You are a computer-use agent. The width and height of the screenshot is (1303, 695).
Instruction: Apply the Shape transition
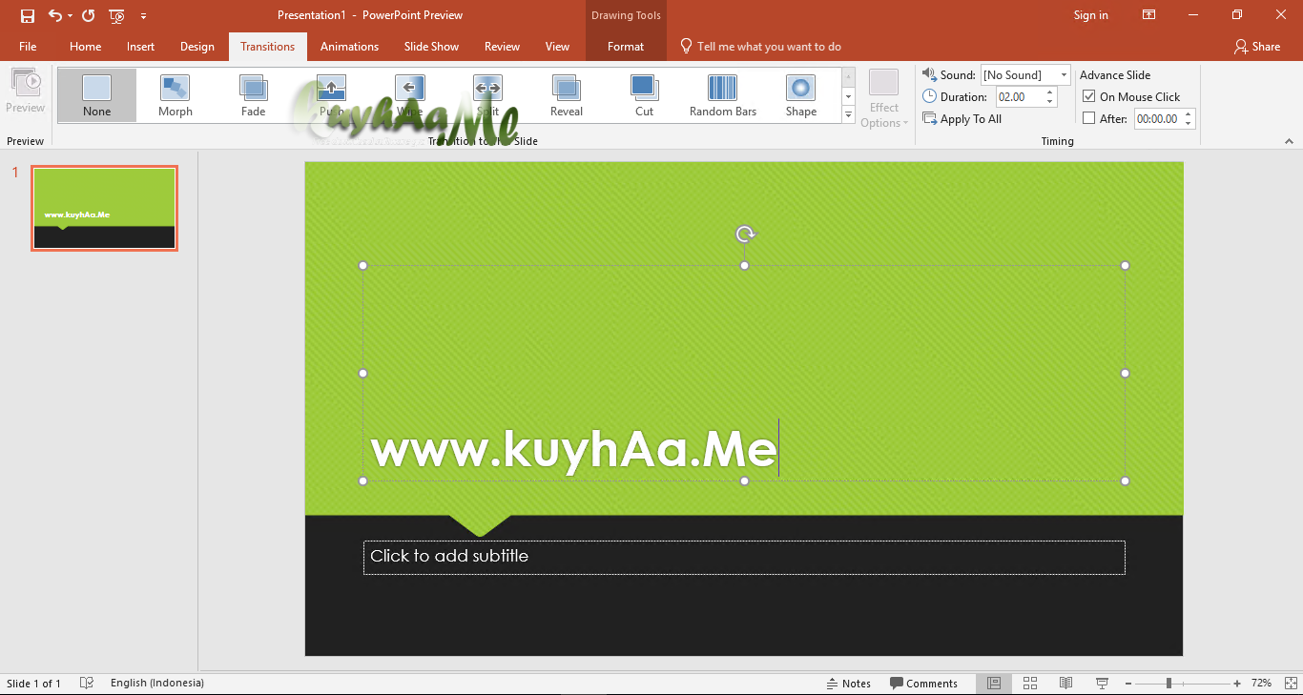pyautogui.click(x=801, y=95)
